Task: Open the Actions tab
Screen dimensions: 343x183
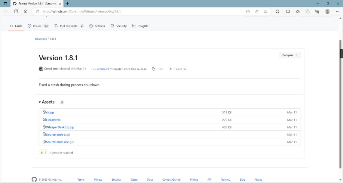Action: [97, 26]
